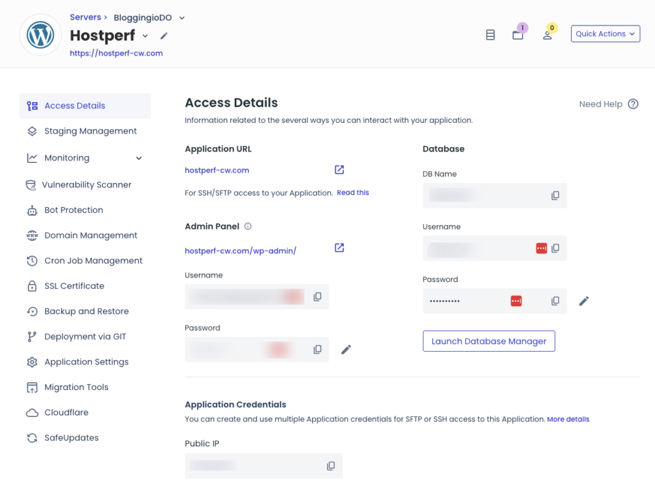Click the Deployment via GIT branch icon

[x=32, y=336]
